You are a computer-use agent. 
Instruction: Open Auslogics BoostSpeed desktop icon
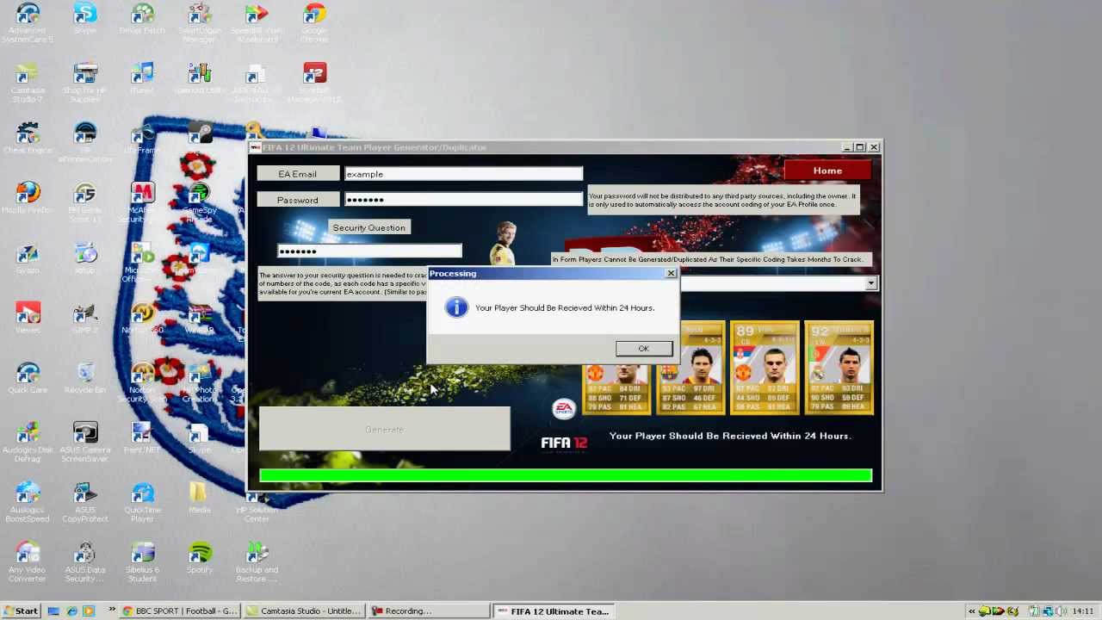[28, 502]
